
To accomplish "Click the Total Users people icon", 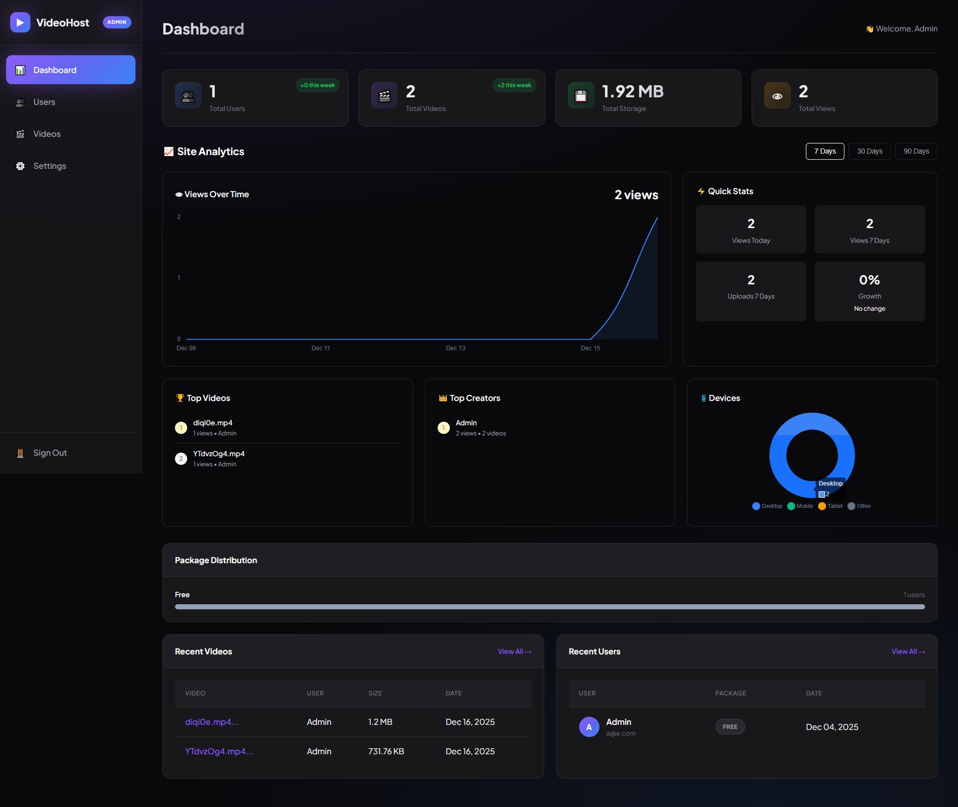I will pos(188,95).
